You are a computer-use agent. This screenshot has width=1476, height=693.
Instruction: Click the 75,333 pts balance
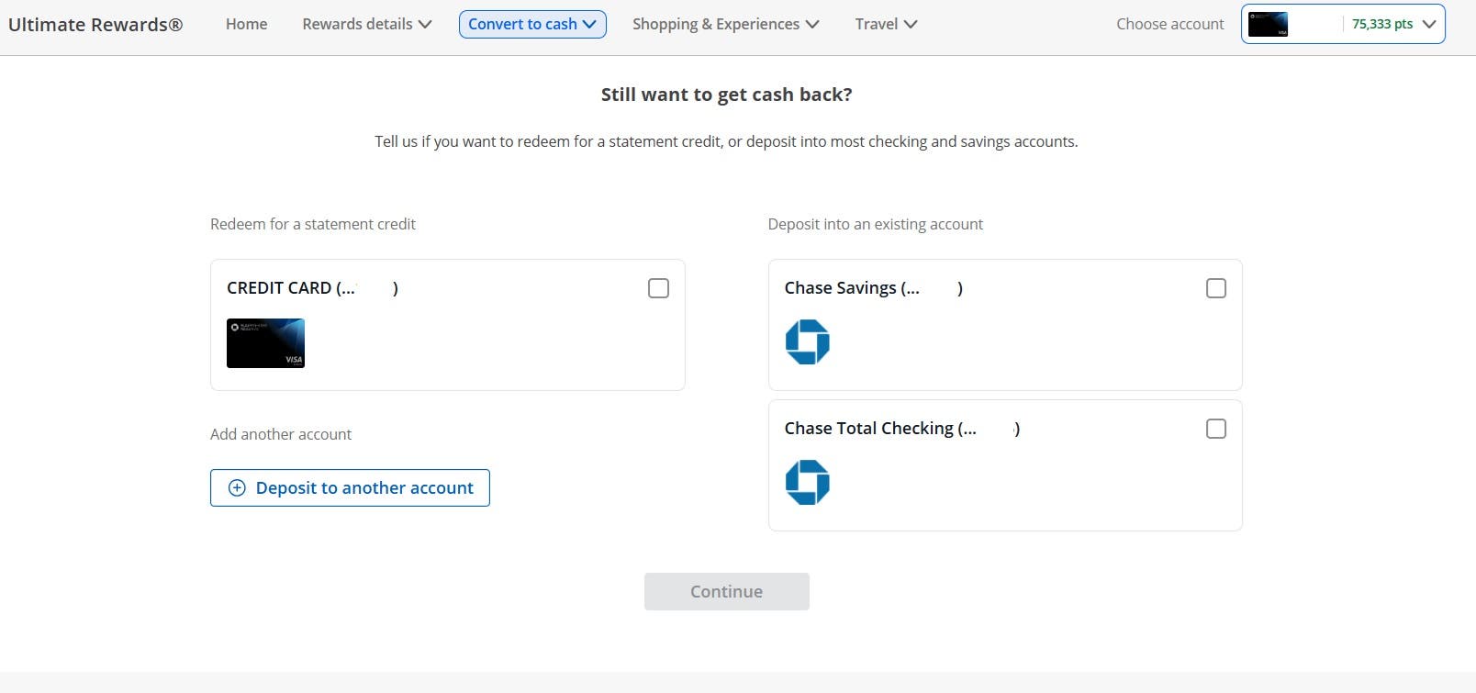[x=1381, y=25]
